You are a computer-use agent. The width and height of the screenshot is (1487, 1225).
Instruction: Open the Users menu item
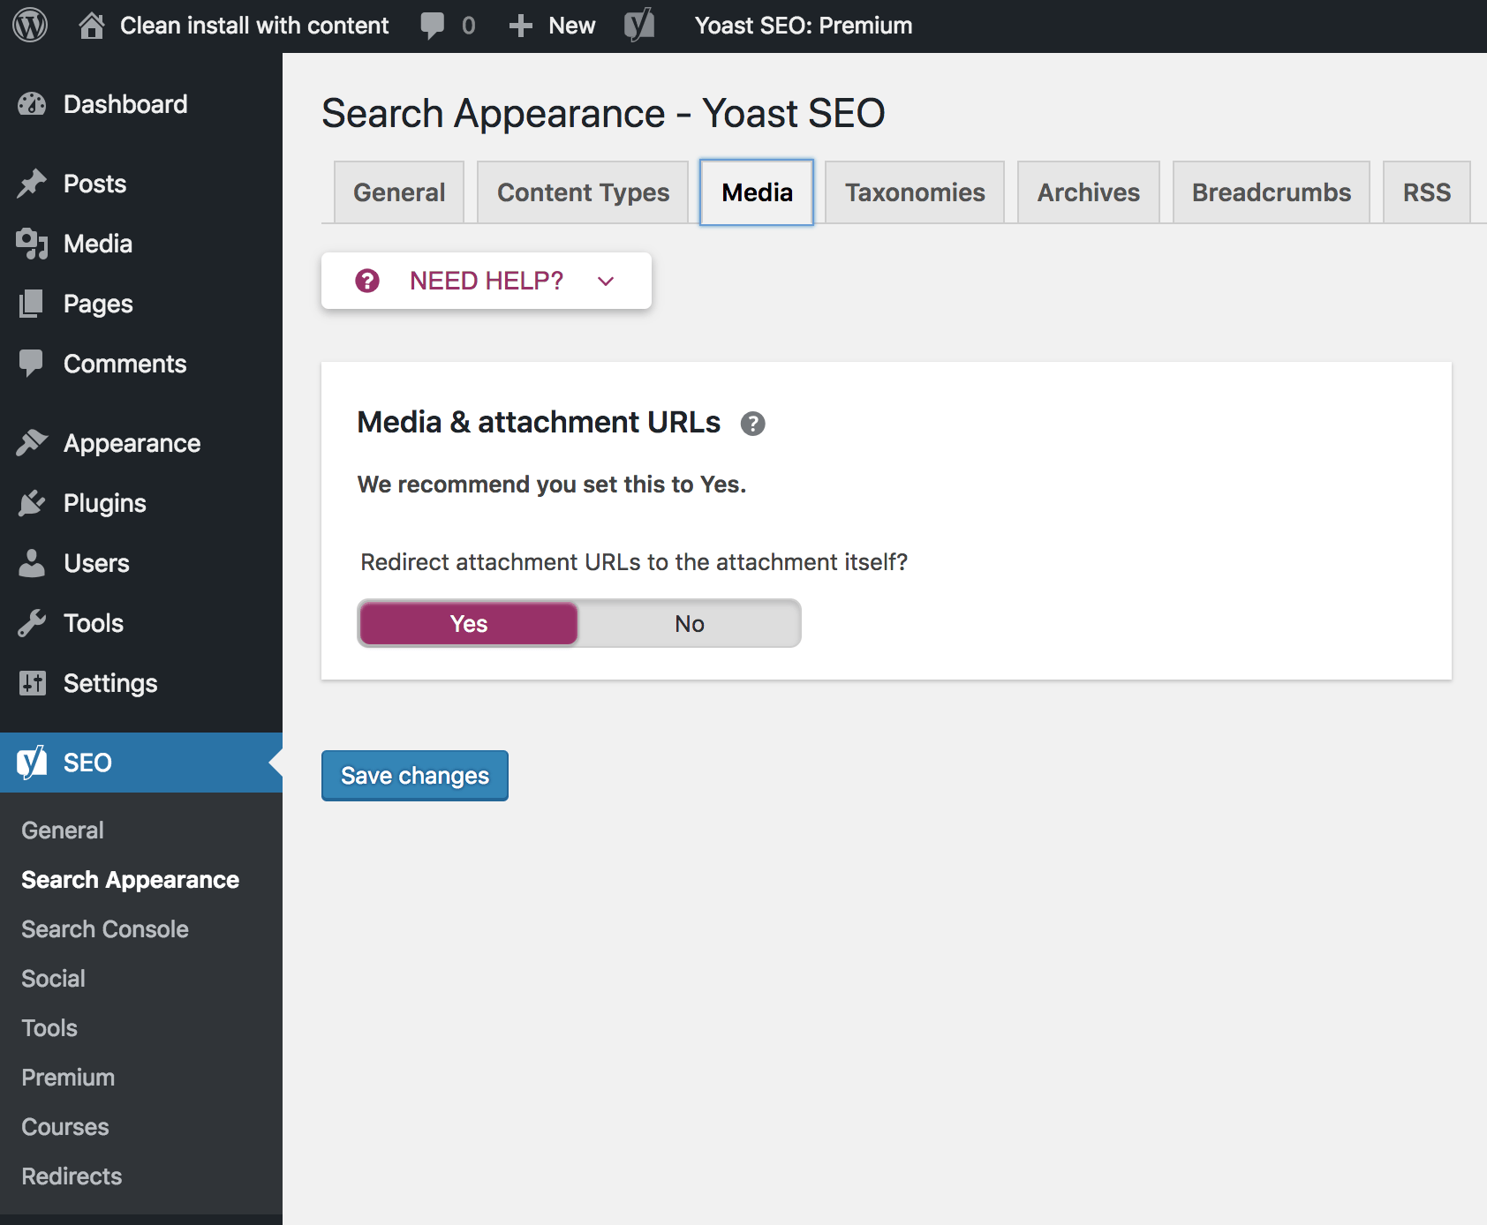click(x=141, y=563)
